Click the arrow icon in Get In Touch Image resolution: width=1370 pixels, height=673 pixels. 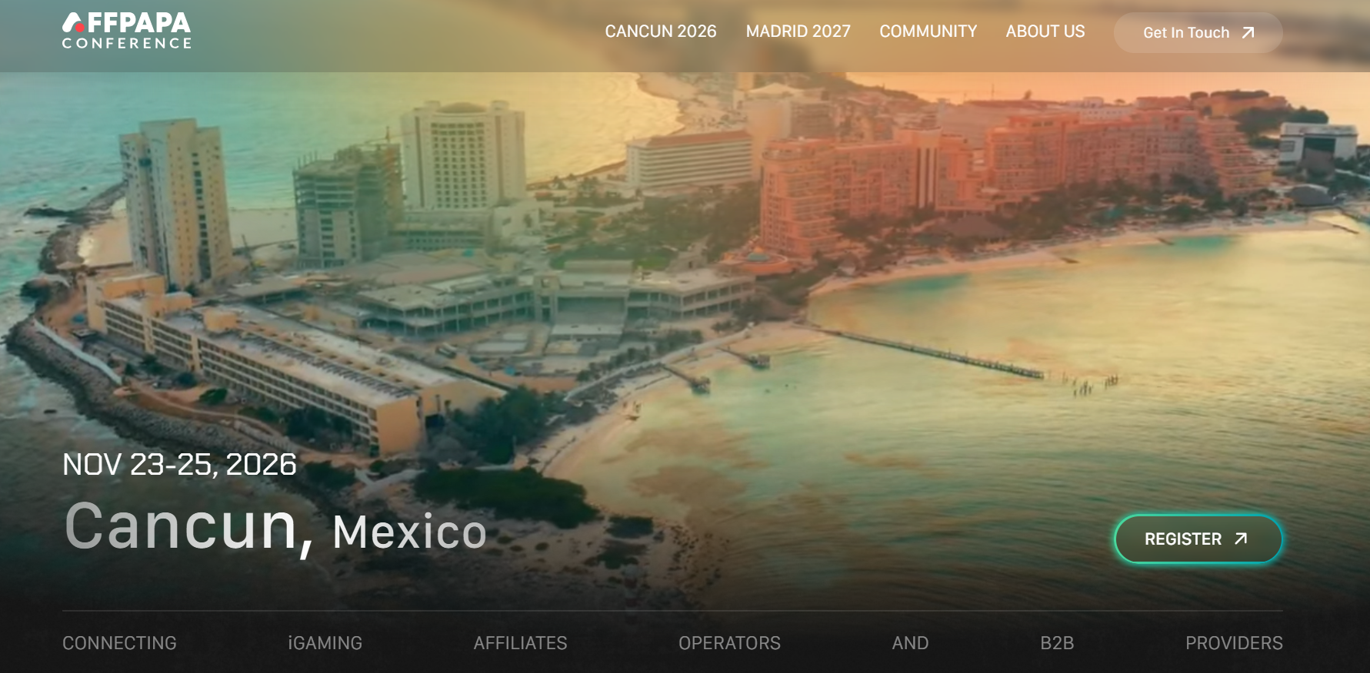1248,33
